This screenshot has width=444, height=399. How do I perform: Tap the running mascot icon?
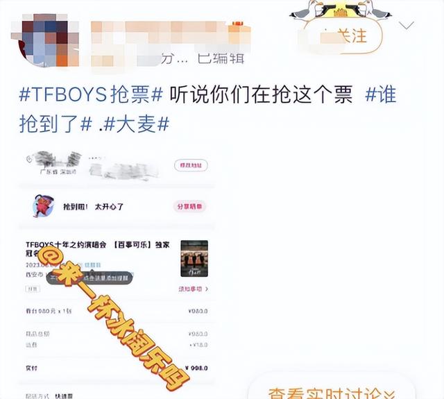pyautogui.click(x=43, y=206)
